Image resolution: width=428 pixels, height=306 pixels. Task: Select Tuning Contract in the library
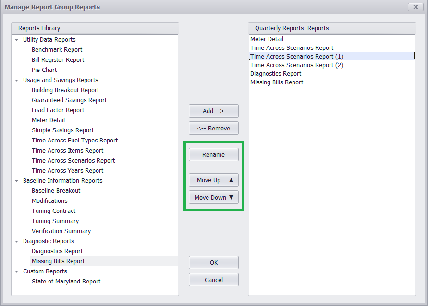coord(53,211)
